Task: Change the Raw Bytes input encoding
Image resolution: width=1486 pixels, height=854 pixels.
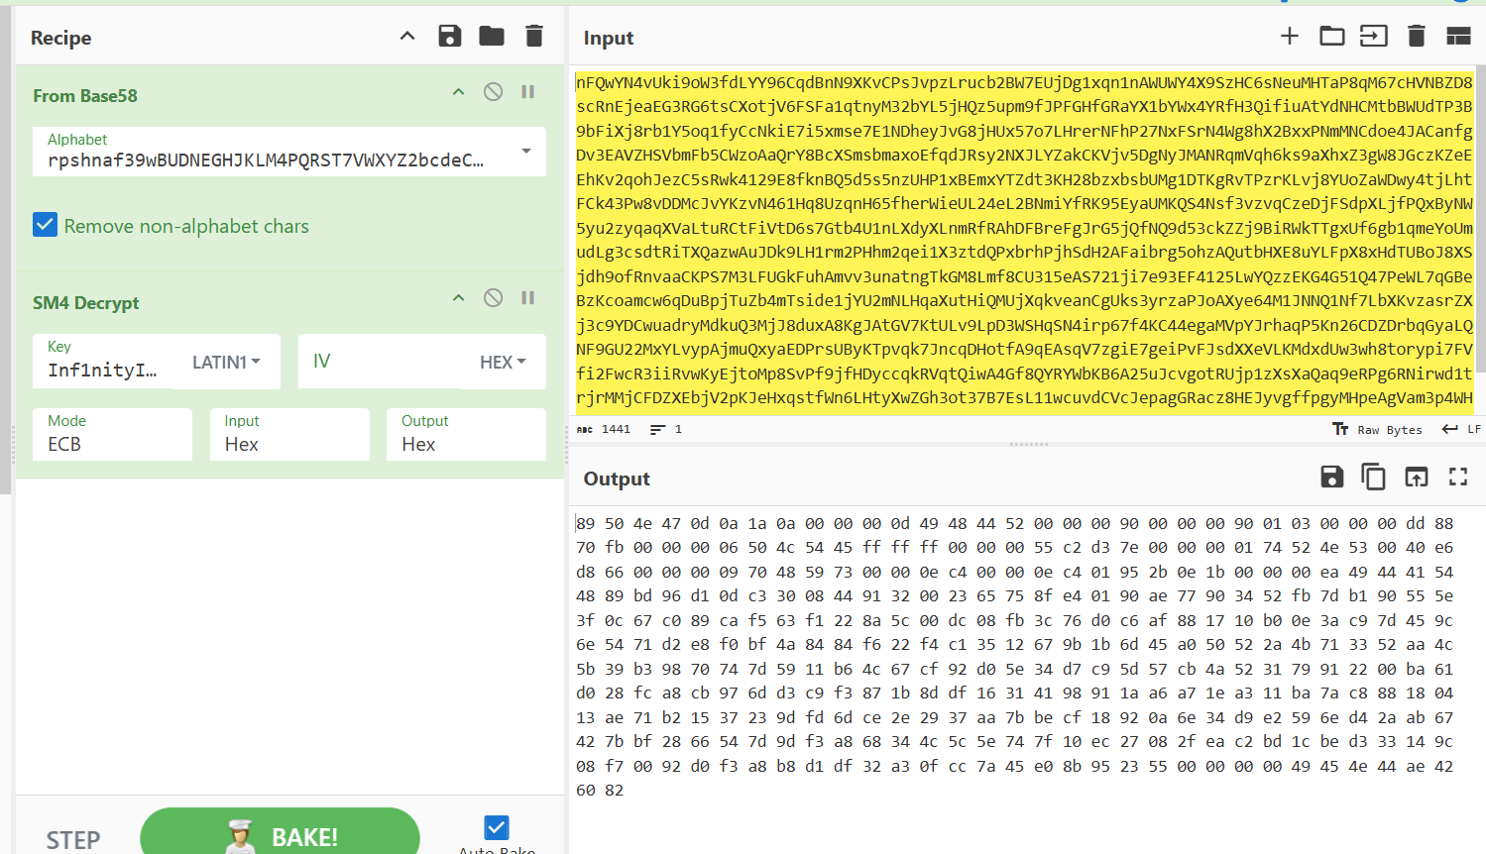Action: 1377,429
